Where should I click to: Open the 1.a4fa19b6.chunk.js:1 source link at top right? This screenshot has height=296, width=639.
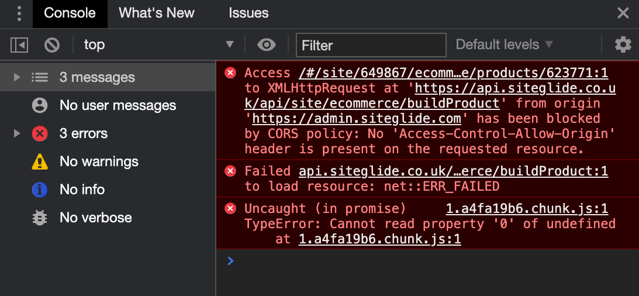(x=527, y=208)
